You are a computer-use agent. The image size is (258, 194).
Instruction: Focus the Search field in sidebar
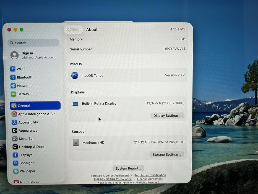[x=33, y=43]
